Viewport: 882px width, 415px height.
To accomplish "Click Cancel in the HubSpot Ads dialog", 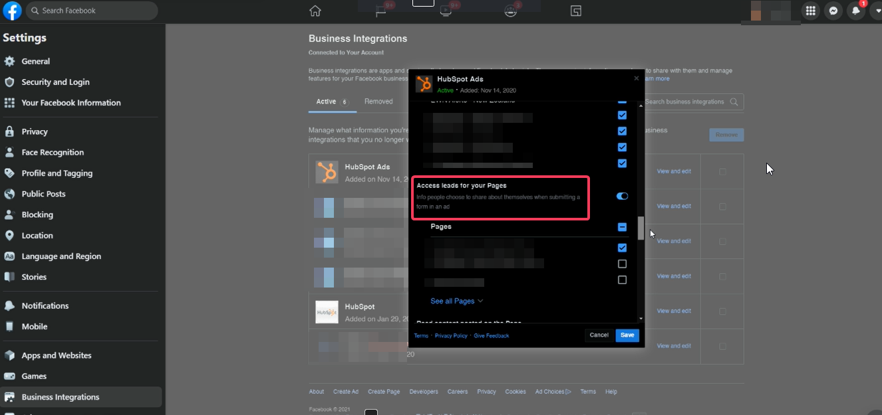I will coord(599,335).
